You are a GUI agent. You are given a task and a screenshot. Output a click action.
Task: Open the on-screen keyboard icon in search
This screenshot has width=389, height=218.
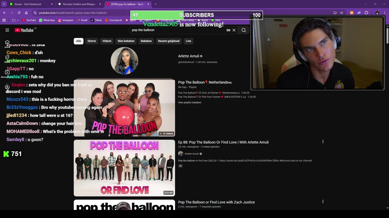pyautogui.click(x=228, y=30)
